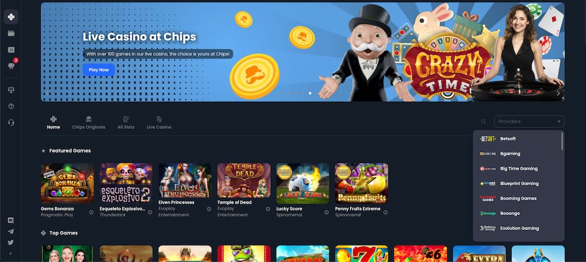Open the balance scales icon in sidebar

click(11, 90)
